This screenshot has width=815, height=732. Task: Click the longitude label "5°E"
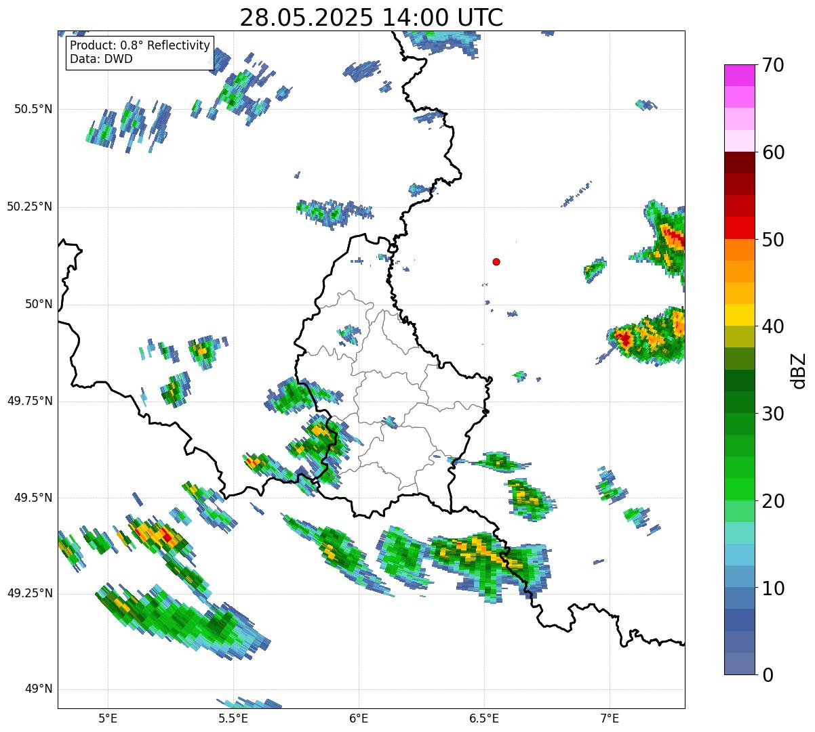[x=108, y=718]
